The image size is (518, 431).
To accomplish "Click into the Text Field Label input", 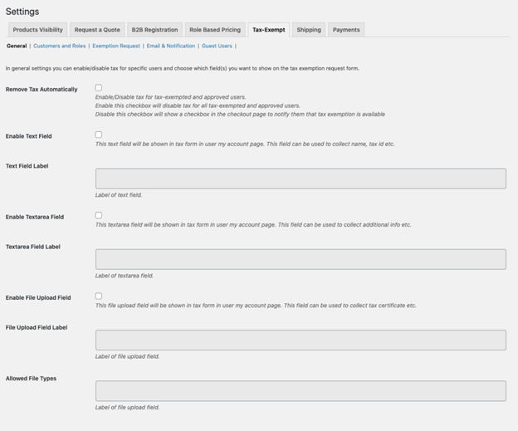I will coord(301,179).
